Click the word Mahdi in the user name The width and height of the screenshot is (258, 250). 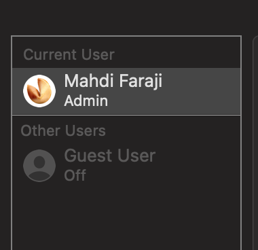[x=89, y=81]
